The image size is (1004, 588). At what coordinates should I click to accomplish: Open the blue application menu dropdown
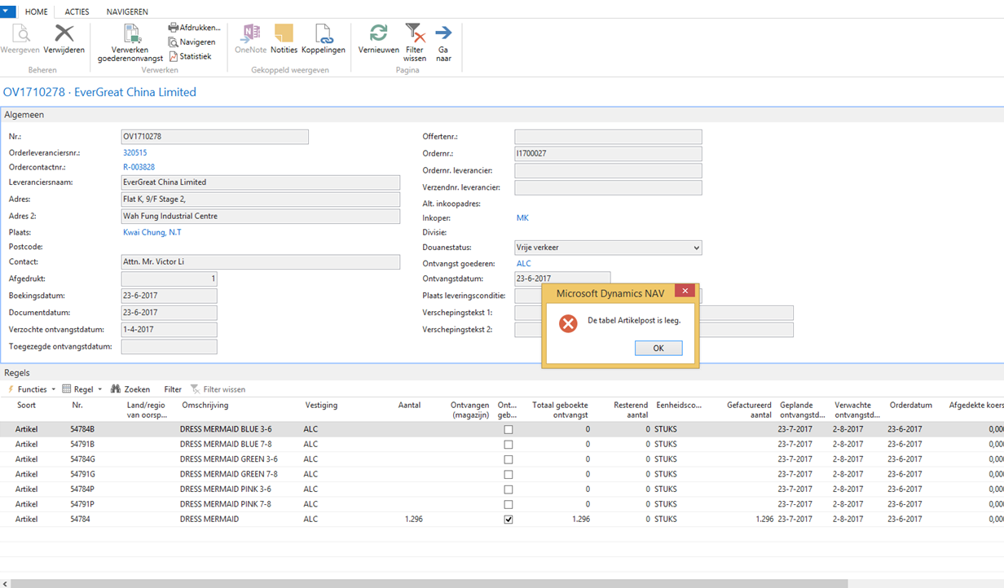[x=7, y=11]
